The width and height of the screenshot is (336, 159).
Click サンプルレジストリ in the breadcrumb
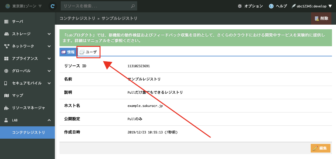point(119,18)
